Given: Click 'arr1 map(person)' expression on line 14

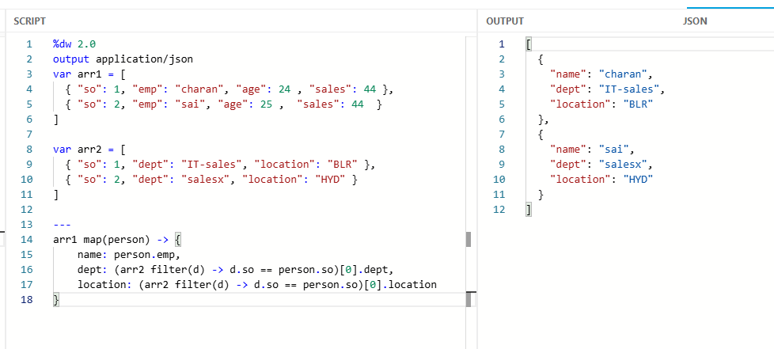Looking at the screenshot, I should [101, 240].
